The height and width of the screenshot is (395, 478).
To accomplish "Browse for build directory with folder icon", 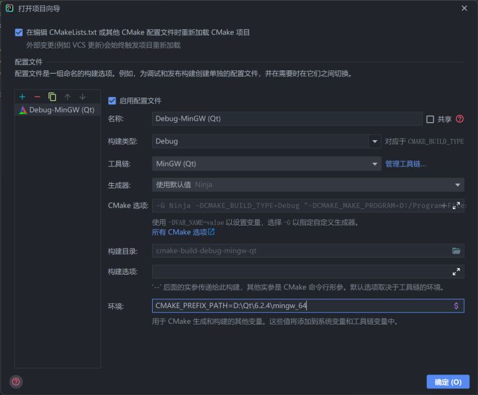I will (x=456, y=251).
